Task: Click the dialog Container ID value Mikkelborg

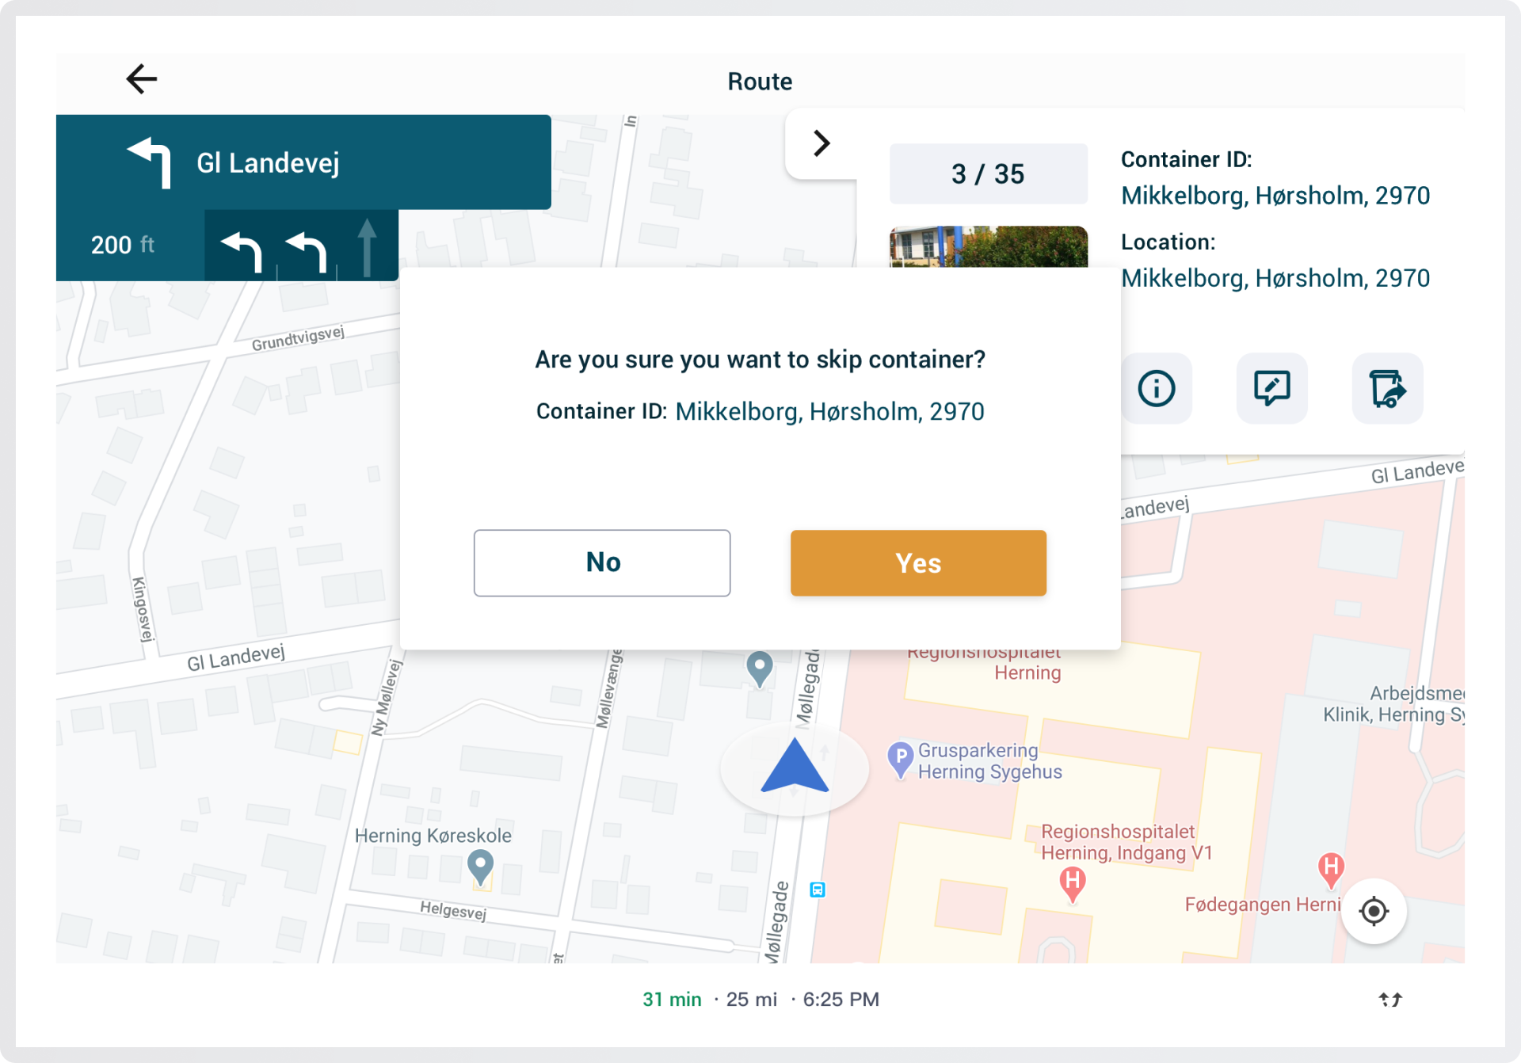Action: [829, 412]
